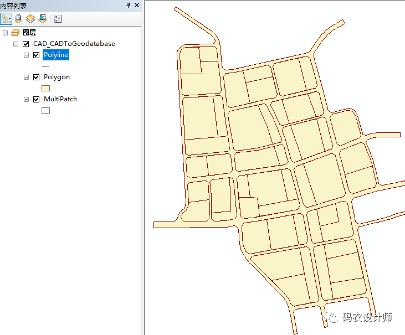
Task: Select the MultiPatch layer name
Action: (60, 99)
